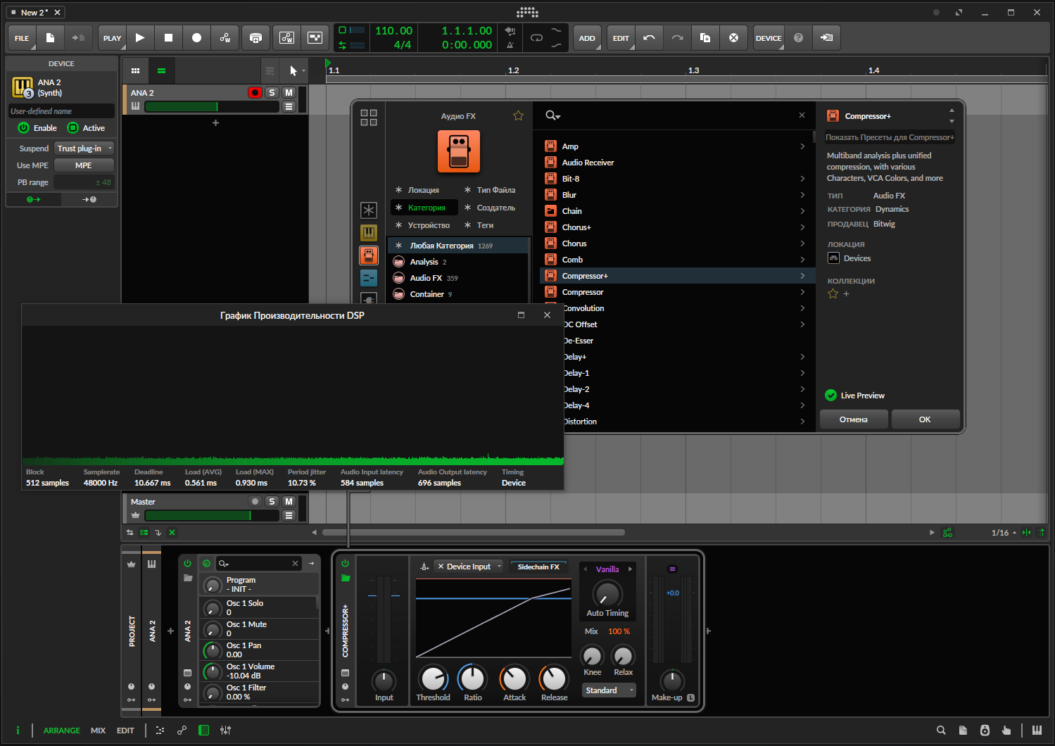Switch to the MIX view tab
This screenshot has height=746, width=1055.
[x=98, y=731]
